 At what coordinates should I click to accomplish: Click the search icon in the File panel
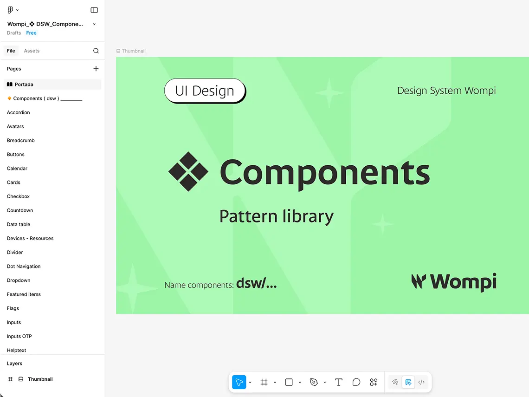tap(96, 51)
